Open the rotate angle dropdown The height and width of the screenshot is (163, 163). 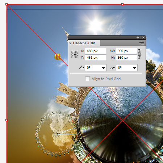[103, 68]
